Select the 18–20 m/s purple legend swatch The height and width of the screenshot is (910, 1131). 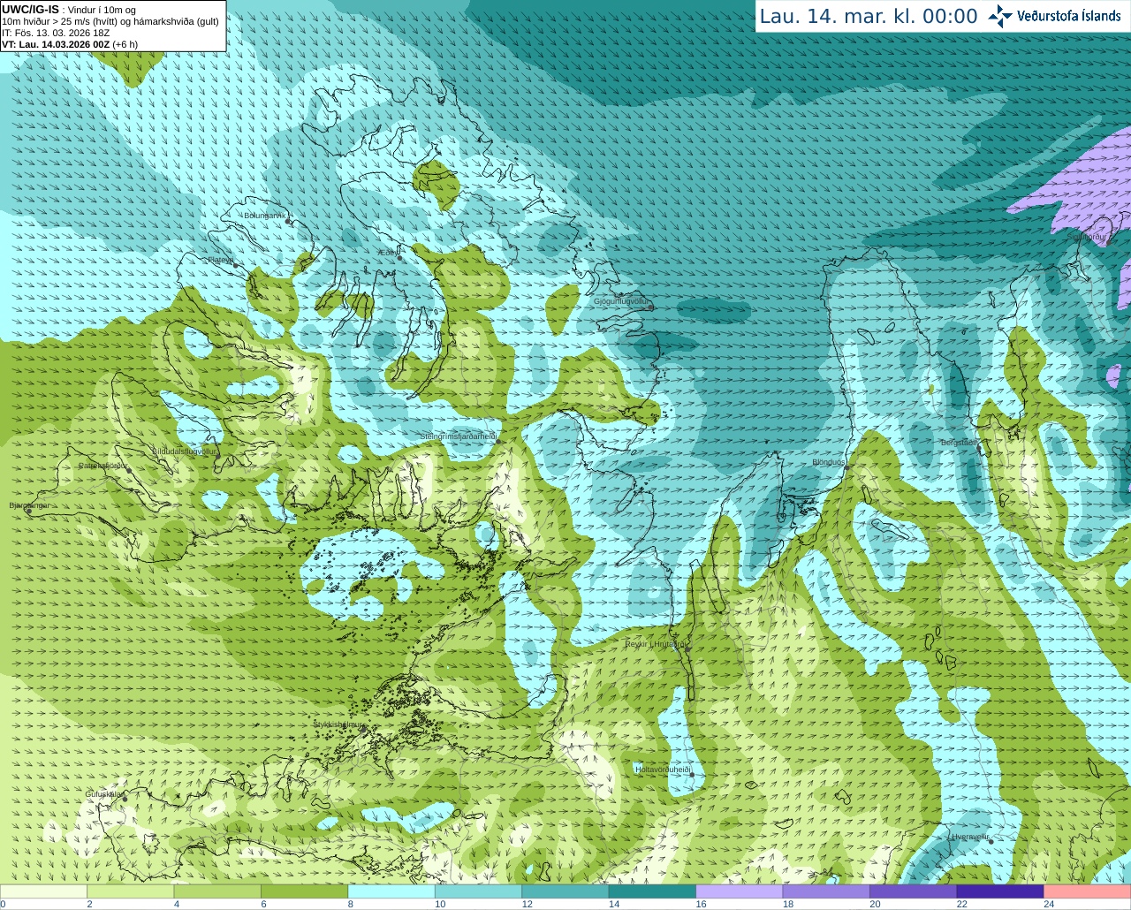coord(826,891)
